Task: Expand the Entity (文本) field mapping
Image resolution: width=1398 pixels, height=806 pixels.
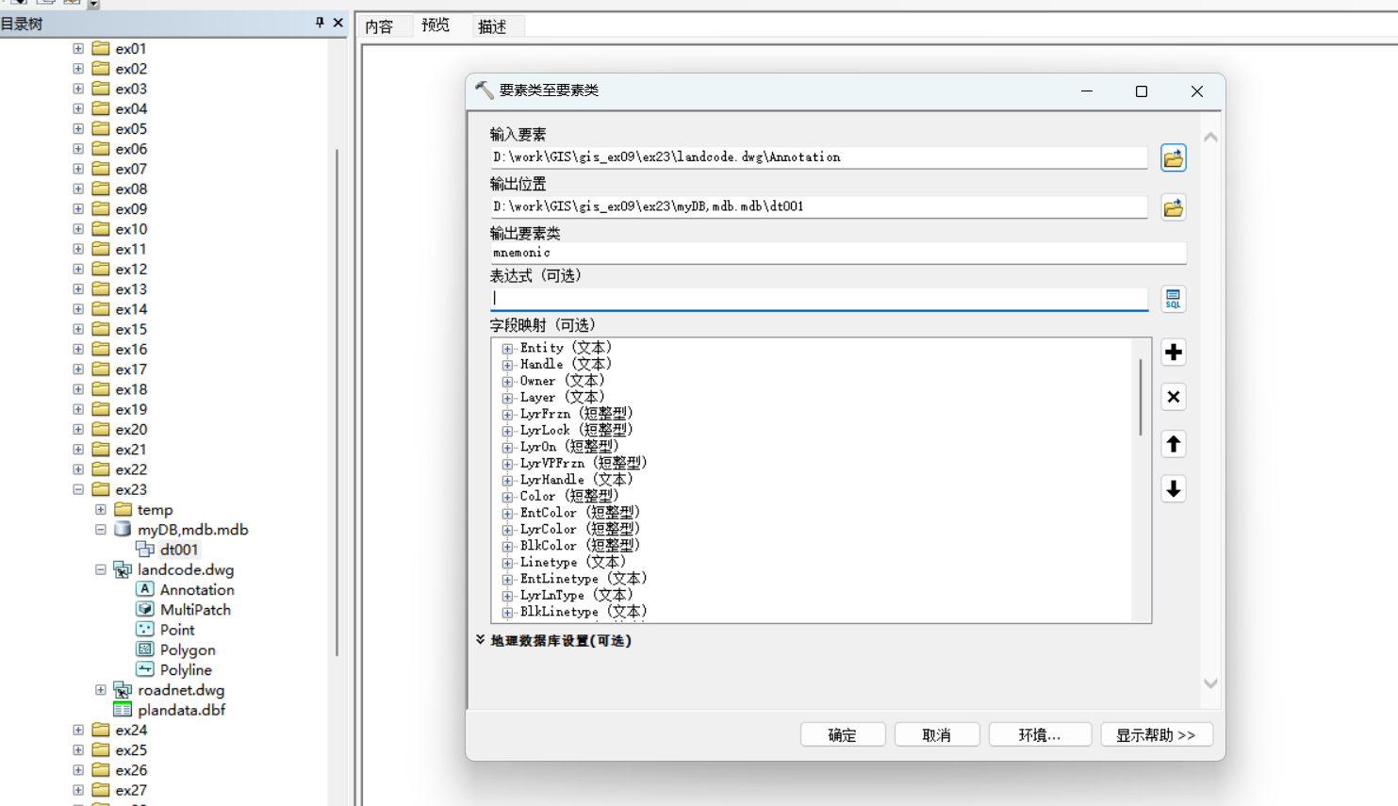Action: tap(508, 349)
